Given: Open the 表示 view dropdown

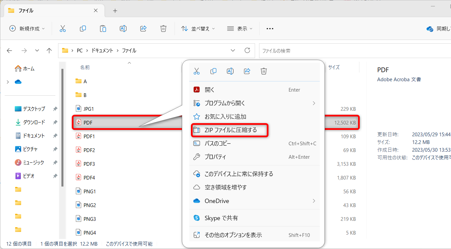Looking at the screenshot, I should click(x=240, y=29).
